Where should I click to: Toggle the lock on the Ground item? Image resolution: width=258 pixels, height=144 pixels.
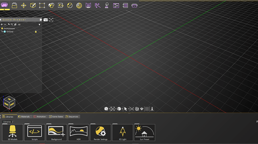(36, 32)
